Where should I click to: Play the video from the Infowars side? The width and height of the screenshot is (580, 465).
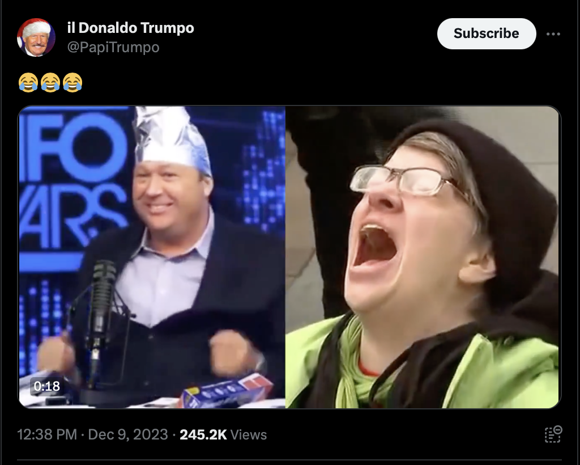point(152,257)
